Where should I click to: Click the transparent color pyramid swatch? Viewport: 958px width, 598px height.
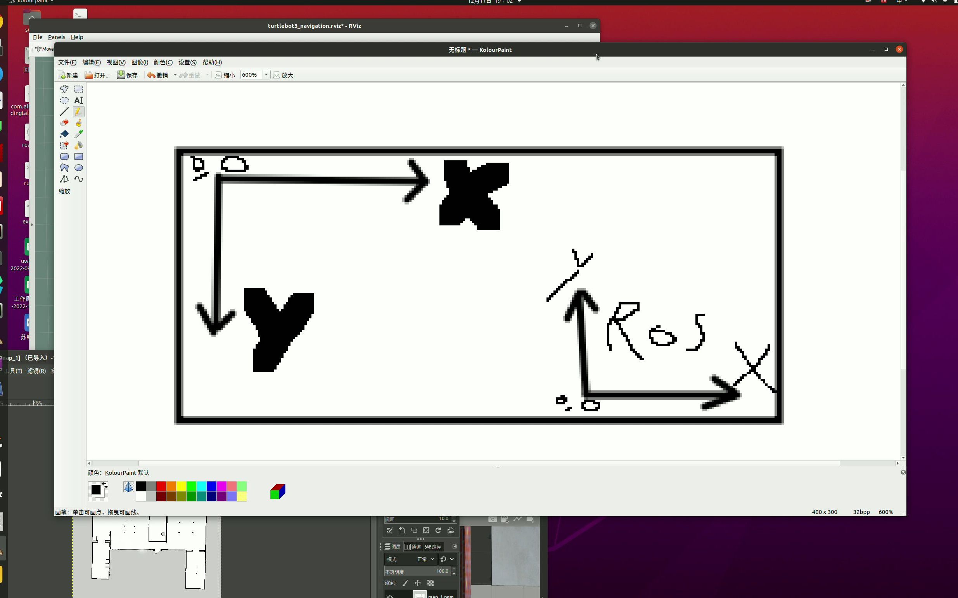[128, 486]
